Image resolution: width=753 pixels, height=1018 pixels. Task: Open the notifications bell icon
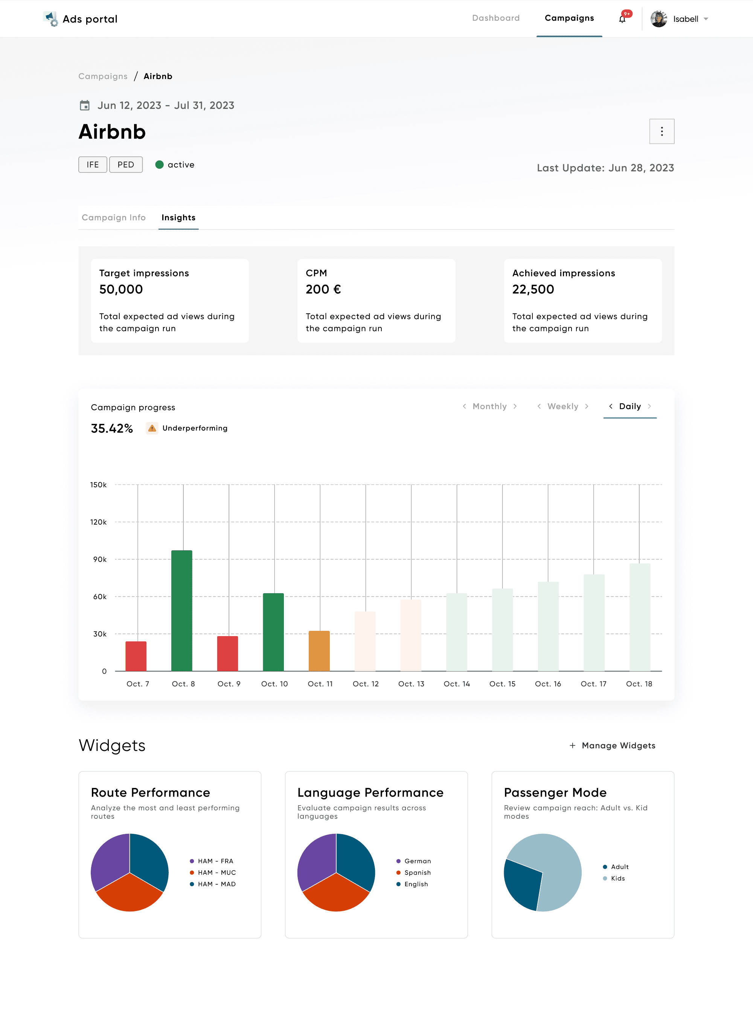tap(622, 19)
